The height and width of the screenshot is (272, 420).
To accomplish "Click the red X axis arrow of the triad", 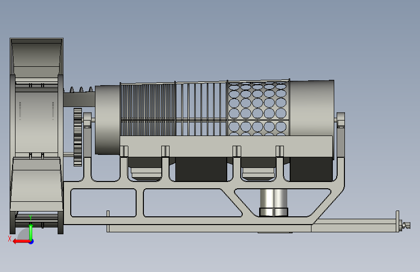I will pyautogui.click(x=21, y=242).
